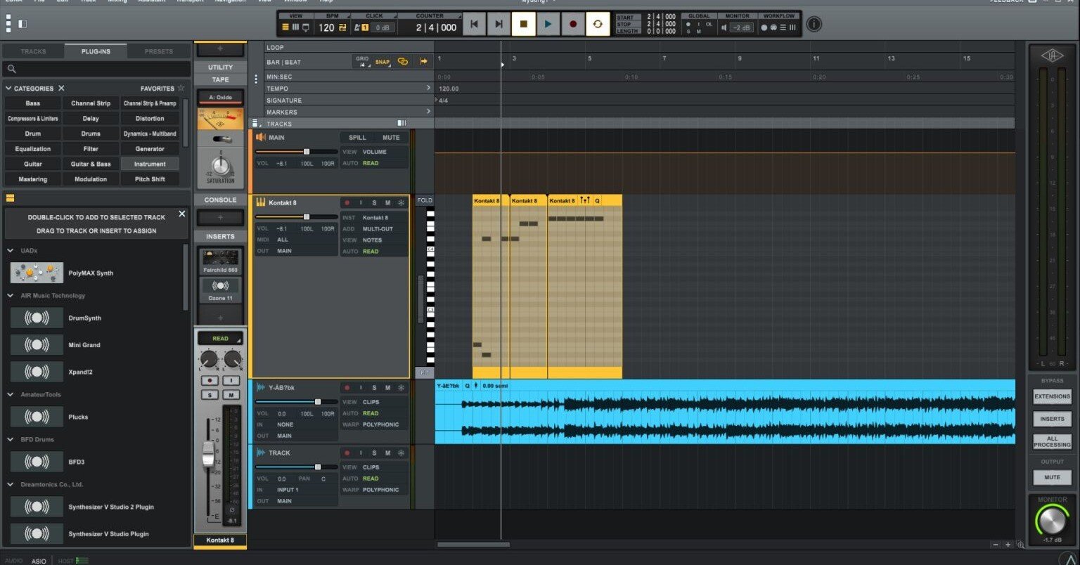This screenshot has width=1080, height=565.
Task: Solo the Kontakt 8 track
Action: [373, 202]
